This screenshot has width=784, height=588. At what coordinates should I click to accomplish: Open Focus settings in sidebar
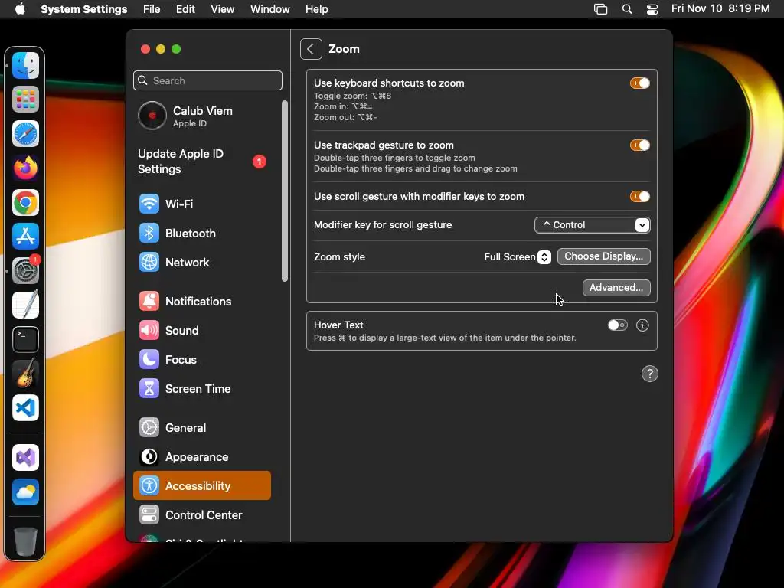point(202,359)
